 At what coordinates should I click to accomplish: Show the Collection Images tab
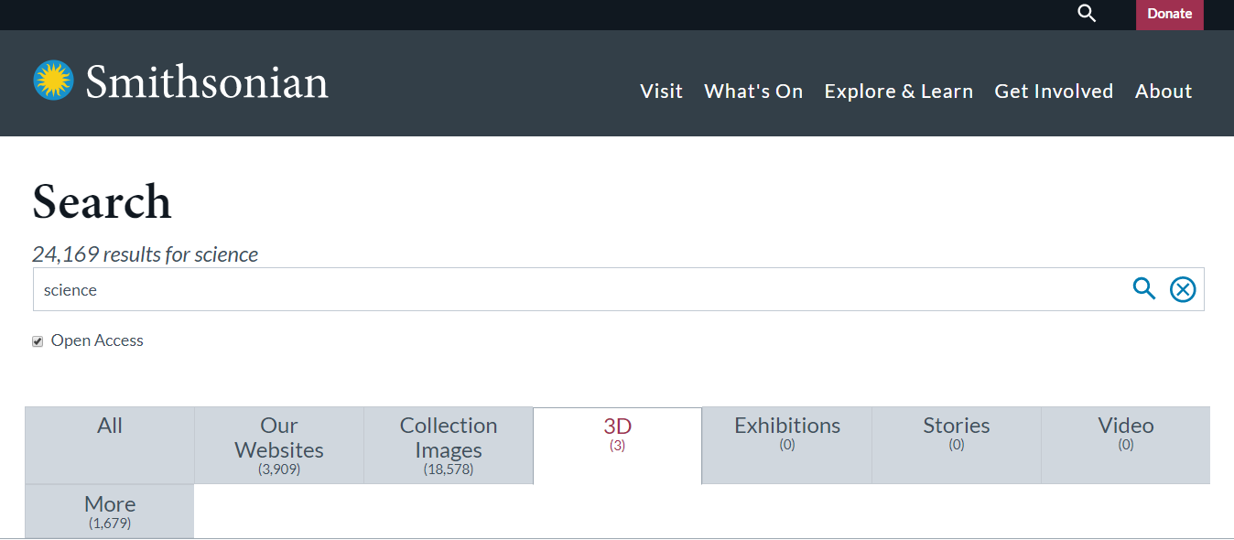tap(449, 445)
